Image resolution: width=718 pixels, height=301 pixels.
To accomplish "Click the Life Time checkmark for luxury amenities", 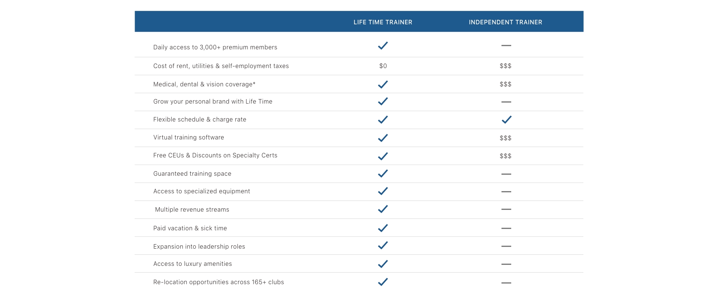I will pos(383,264).
